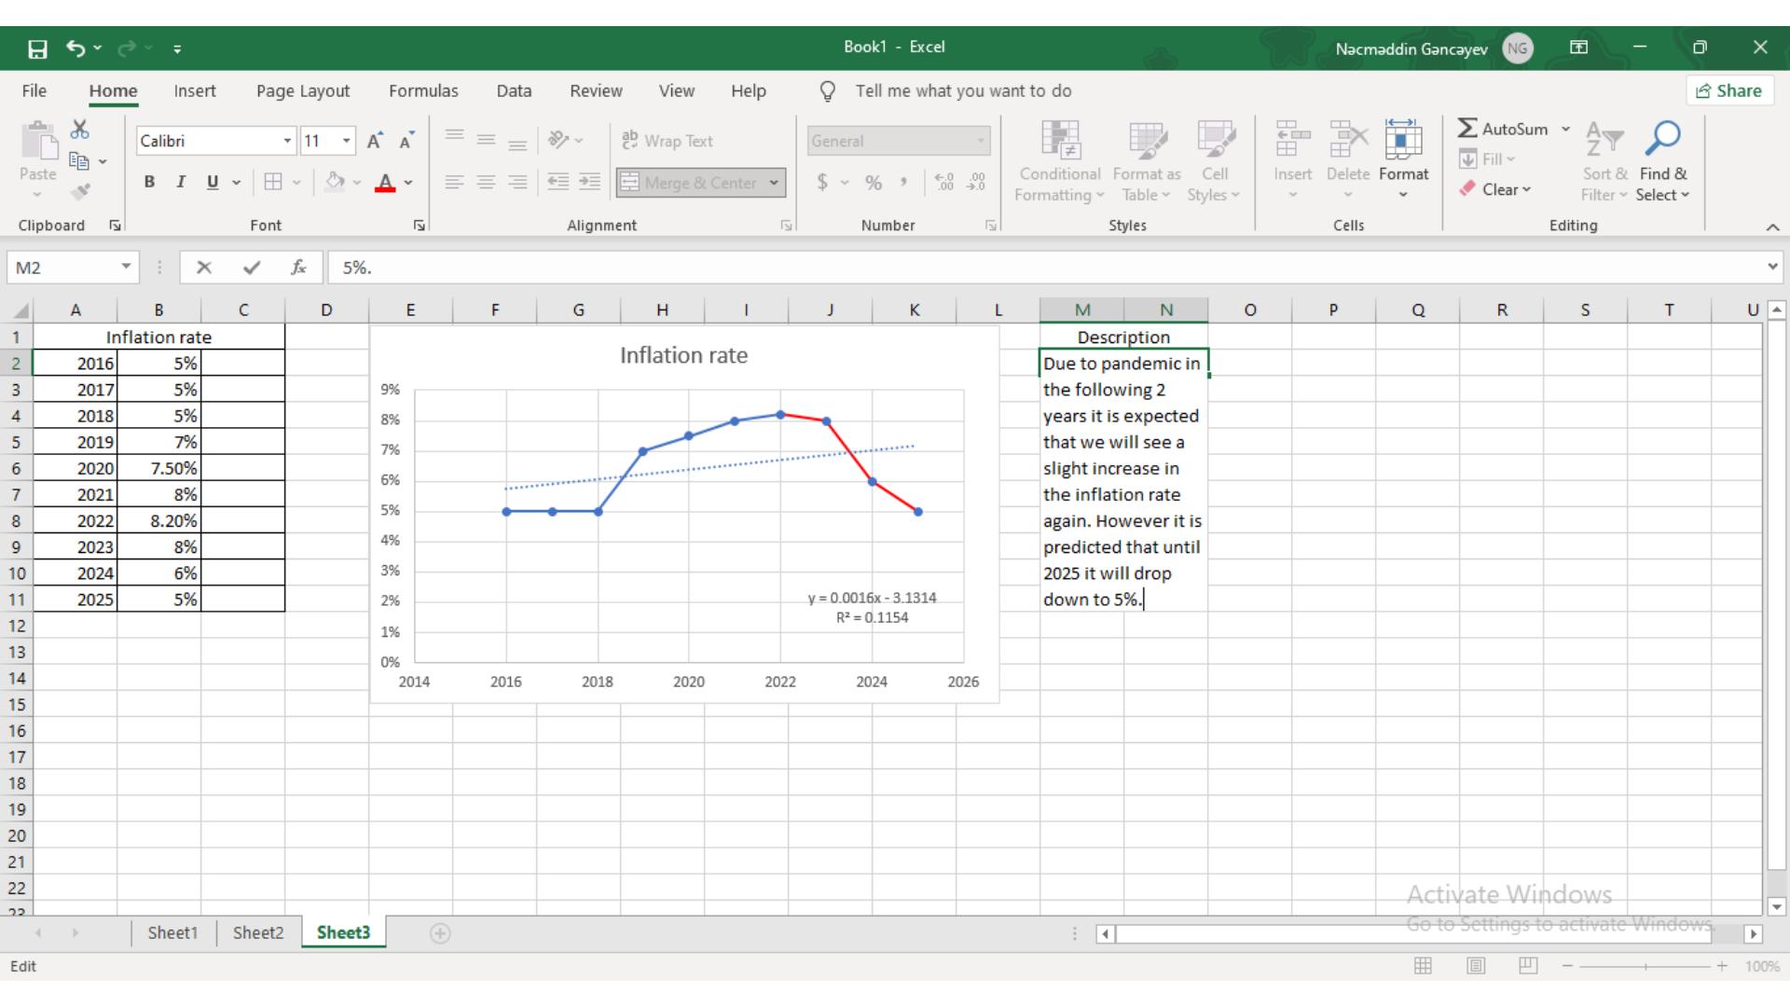Switch to Page Layout view in status bar
Viewport: 1790px width, 1007px height.
point(1476,966)
